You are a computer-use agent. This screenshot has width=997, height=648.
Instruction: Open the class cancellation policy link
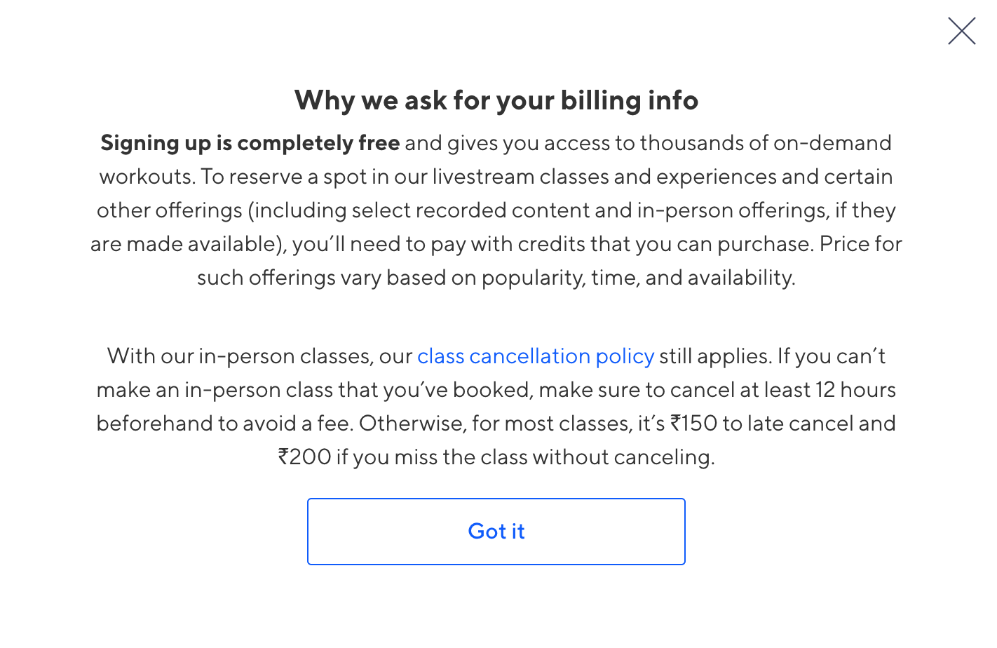[536, 356]
